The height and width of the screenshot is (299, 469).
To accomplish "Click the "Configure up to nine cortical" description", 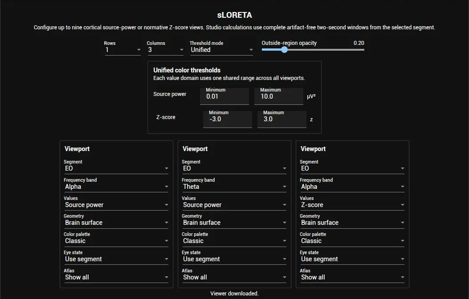I will 234,28.
